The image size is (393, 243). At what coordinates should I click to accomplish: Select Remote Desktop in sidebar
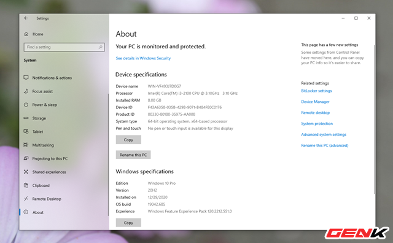(x=47, y=199)
